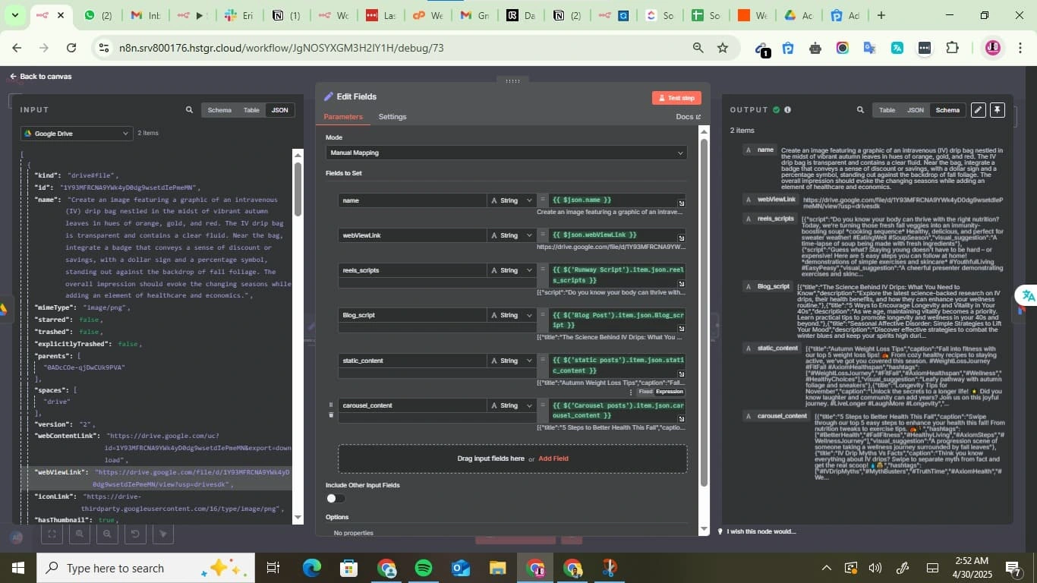Switch carousel_content value to Fixed mode
This screenshot has width=1037, height=583.
coord(645,392)
